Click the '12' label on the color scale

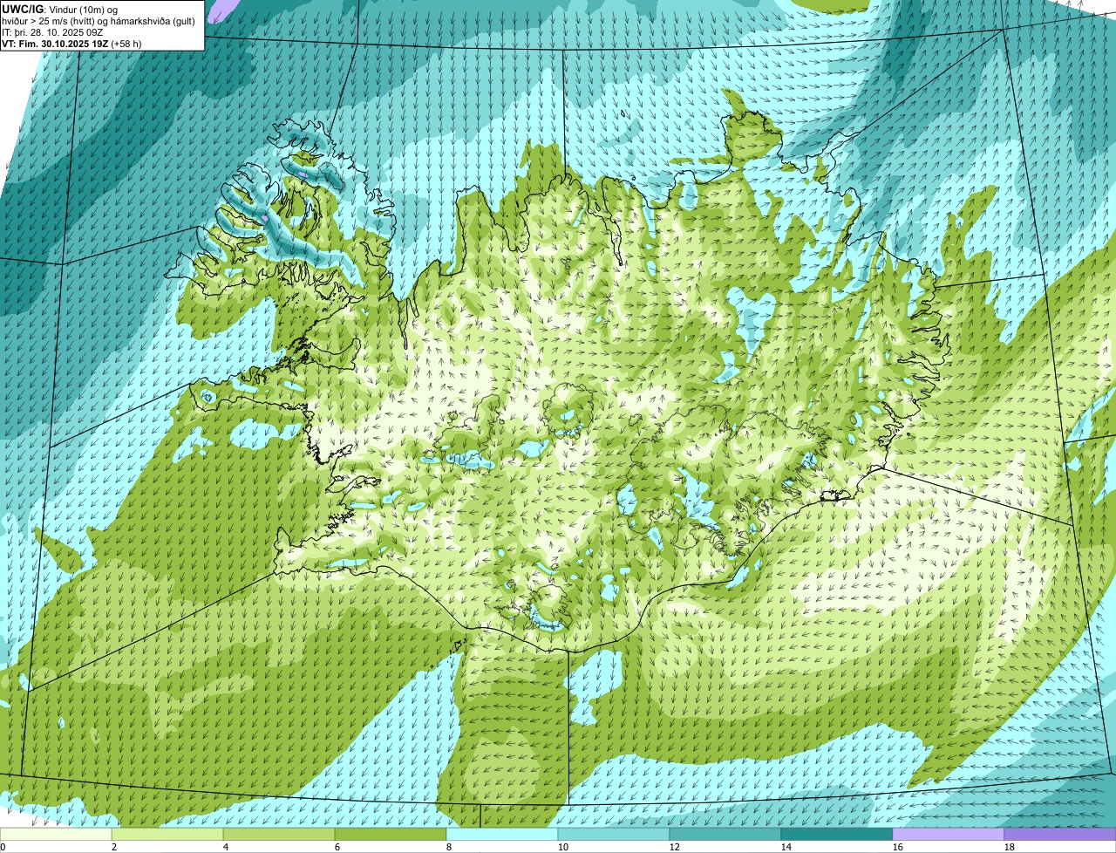point(675,847)
